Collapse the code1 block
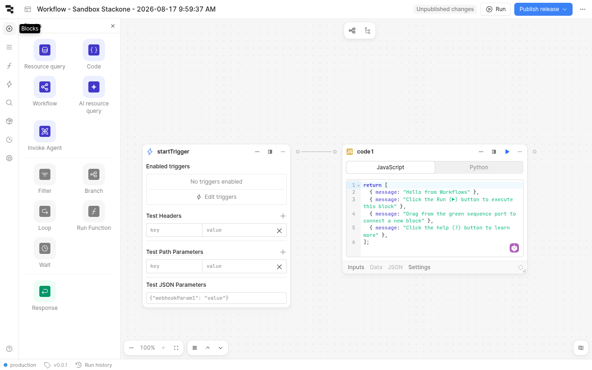The image size is (592, 370). click(481, 152)
